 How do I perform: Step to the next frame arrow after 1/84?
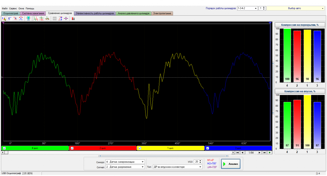pyautogui.click(x=259, y=153)
